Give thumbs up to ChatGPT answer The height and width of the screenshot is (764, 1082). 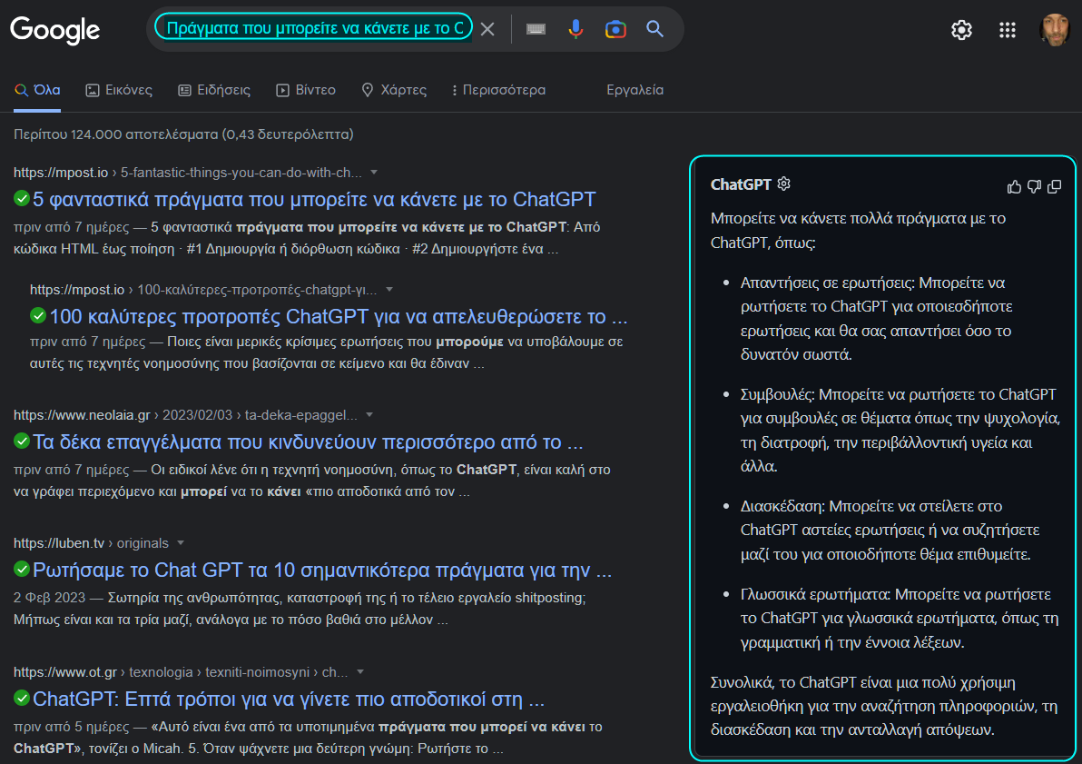pyautogui.click(x=1014, y=186)
